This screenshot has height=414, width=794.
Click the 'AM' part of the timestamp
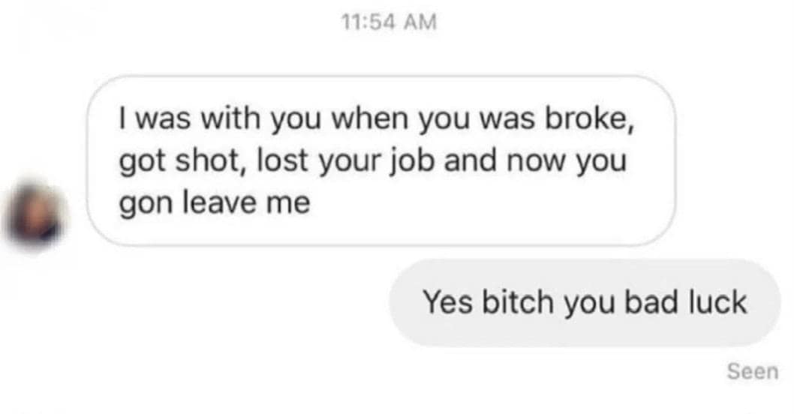point(420,22)
